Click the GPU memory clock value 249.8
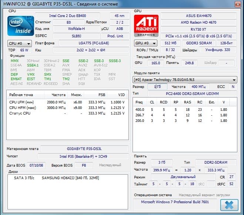This screenshot has height=215, width=244. point(189,63)
